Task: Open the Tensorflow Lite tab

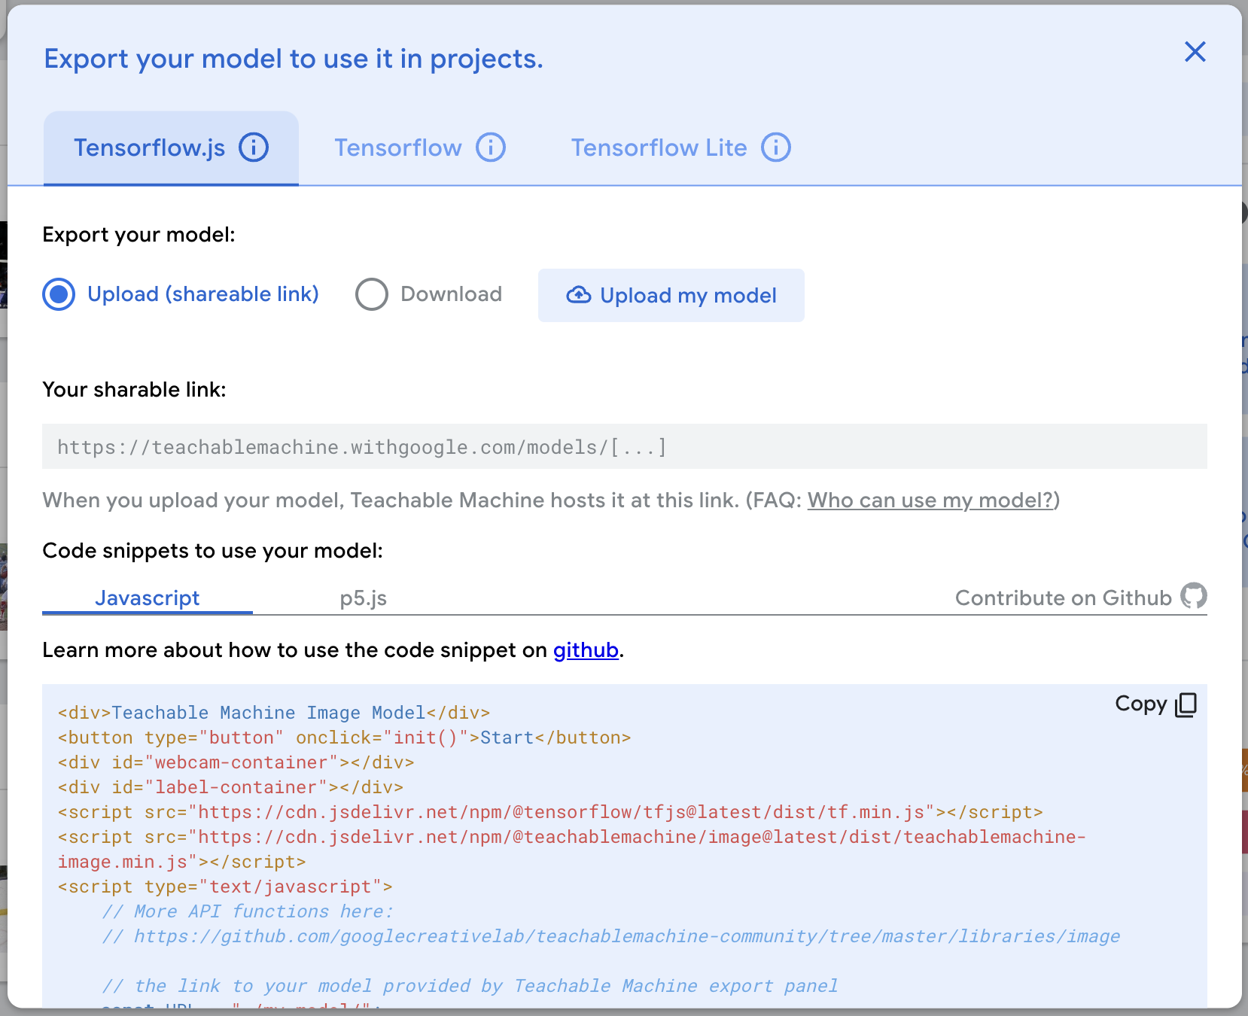Action: point(658,148)
